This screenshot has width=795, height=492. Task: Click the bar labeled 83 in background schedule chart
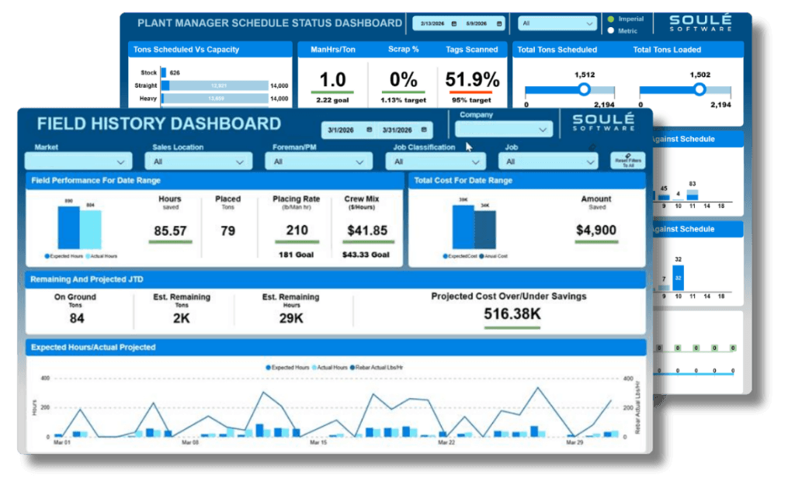pos(692,195)
